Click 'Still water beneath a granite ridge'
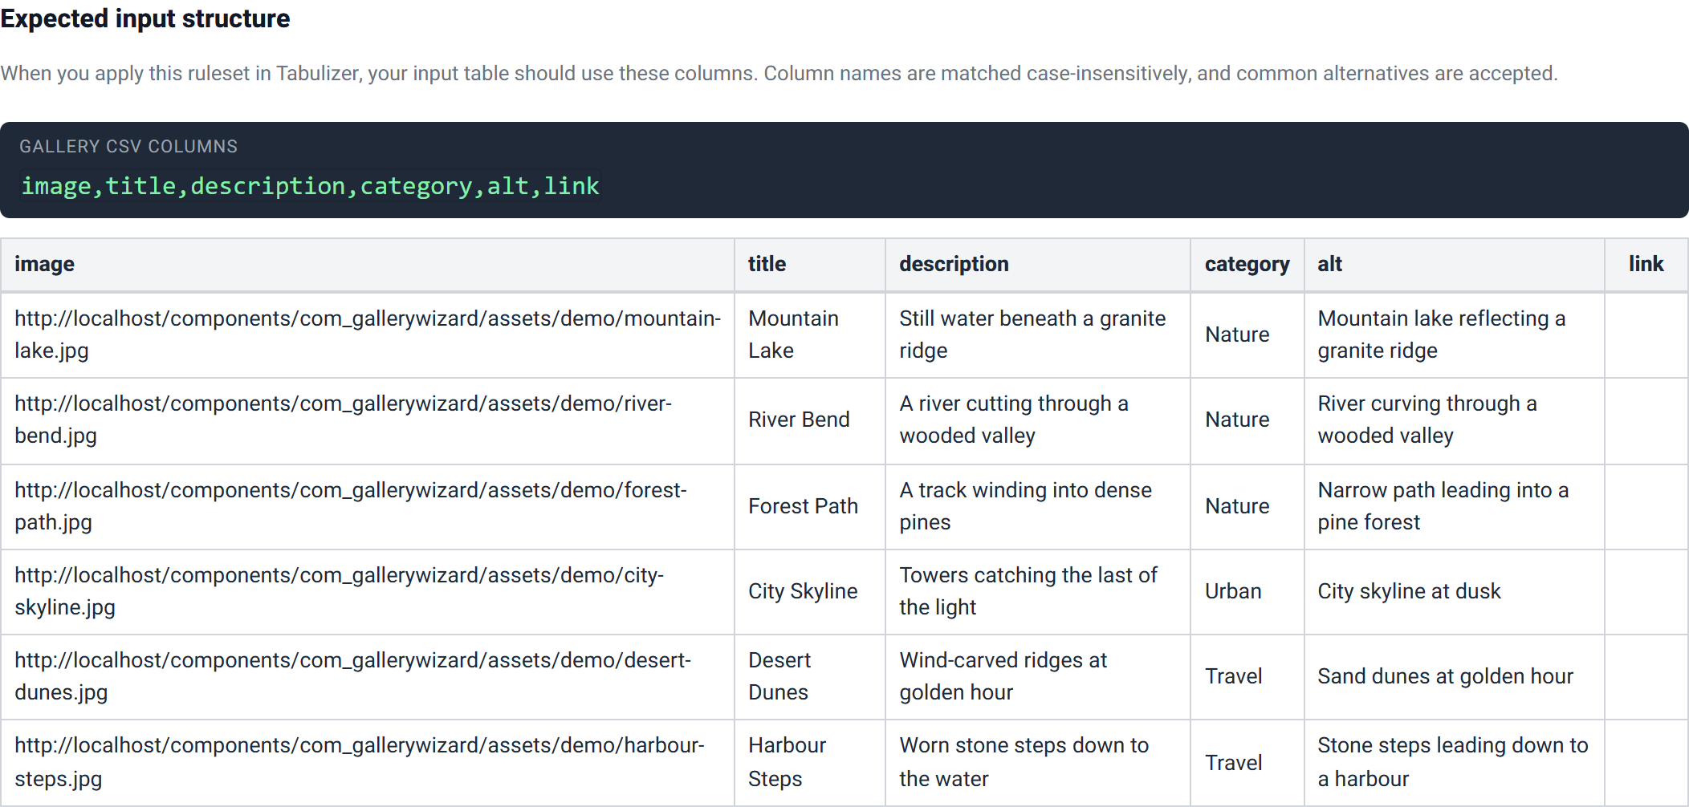 pyautogui.click(x=1032, y=335)
